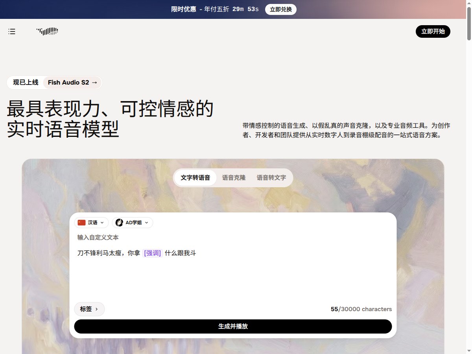Click the 55/30000 characters counter

click(x=361, y=309)
